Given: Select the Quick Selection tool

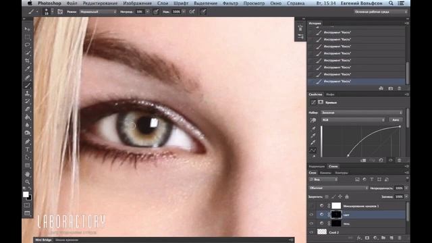Looking at the screenshot, I should [x=27, y=53].
